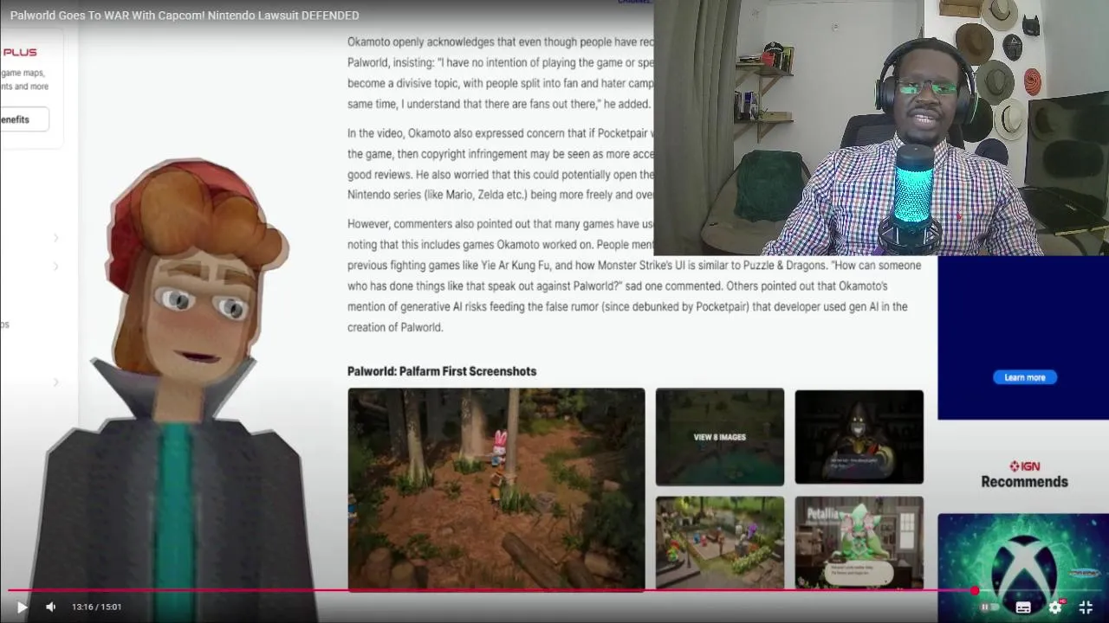
Task: Click the red progress bar scrubber handle
Action: tap(975, 591)
